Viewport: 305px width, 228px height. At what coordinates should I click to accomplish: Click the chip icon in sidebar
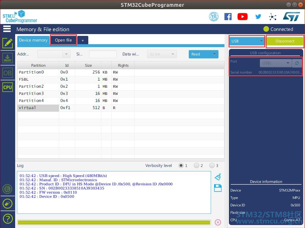[x=8, y=189]
